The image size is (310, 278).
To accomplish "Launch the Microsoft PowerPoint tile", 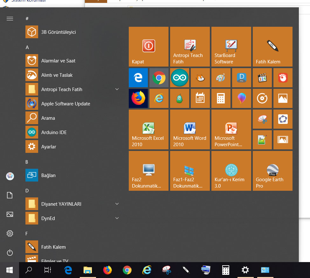I will pos(231,129).
